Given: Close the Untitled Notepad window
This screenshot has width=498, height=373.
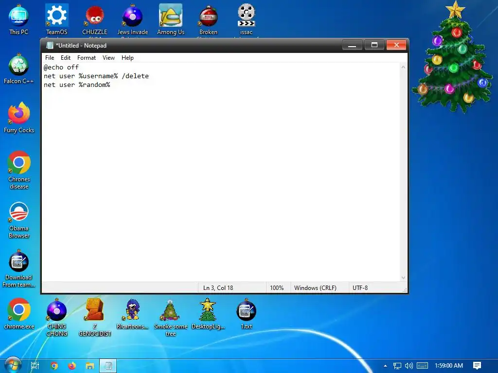Looking at the screenshot, I should coord(396,45).
